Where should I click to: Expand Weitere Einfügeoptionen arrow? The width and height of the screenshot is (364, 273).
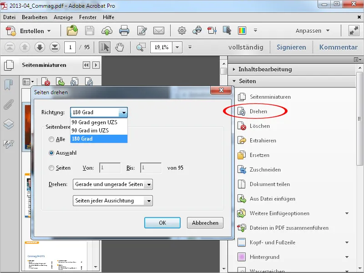pos(347,213)
